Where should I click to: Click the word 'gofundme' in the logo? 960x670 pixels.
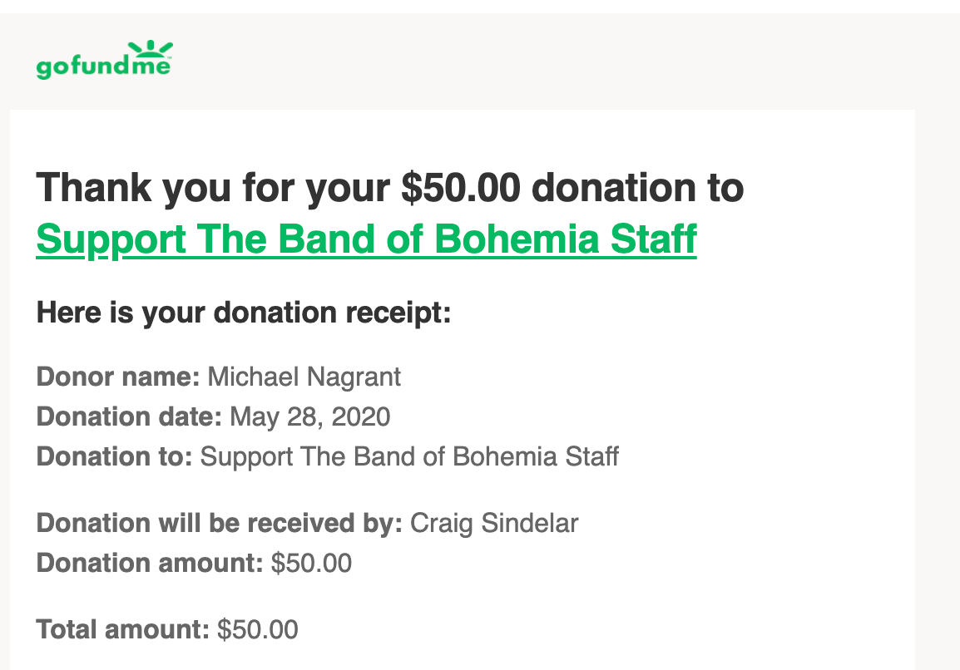click(x=103, y=67)
